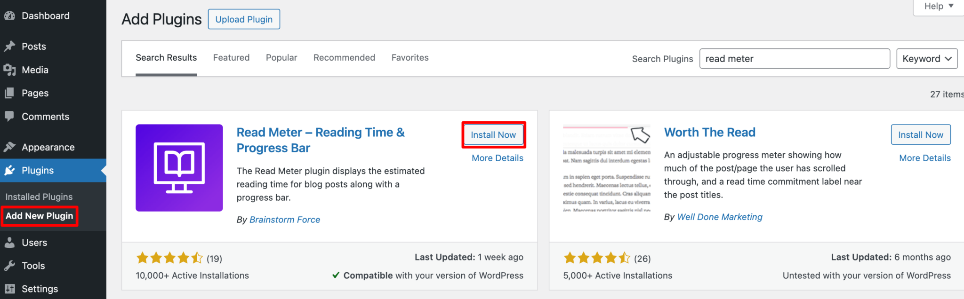Viewport: 964px width, 299px height.
Task: Select the Pages icon in the sidebar
Action: coord(9,93)
